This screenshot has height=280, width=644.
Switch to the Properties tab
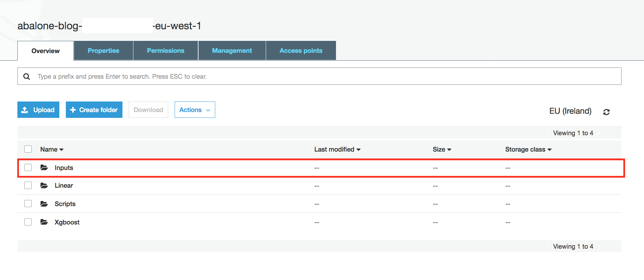pyautogui.click(x=103, y=50)
